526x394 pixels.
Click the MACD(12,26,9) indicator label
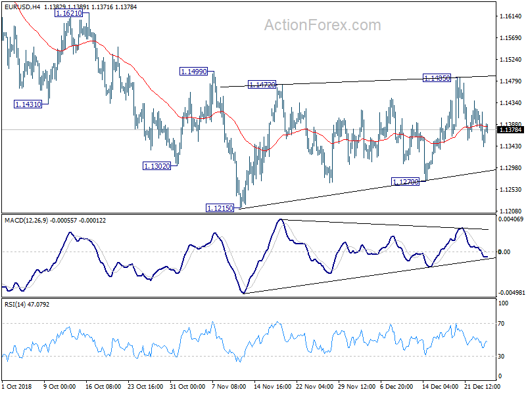tap(26, 221)
